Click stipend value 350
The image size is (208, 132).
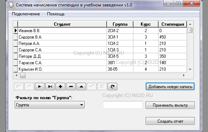tap(172, 56)
